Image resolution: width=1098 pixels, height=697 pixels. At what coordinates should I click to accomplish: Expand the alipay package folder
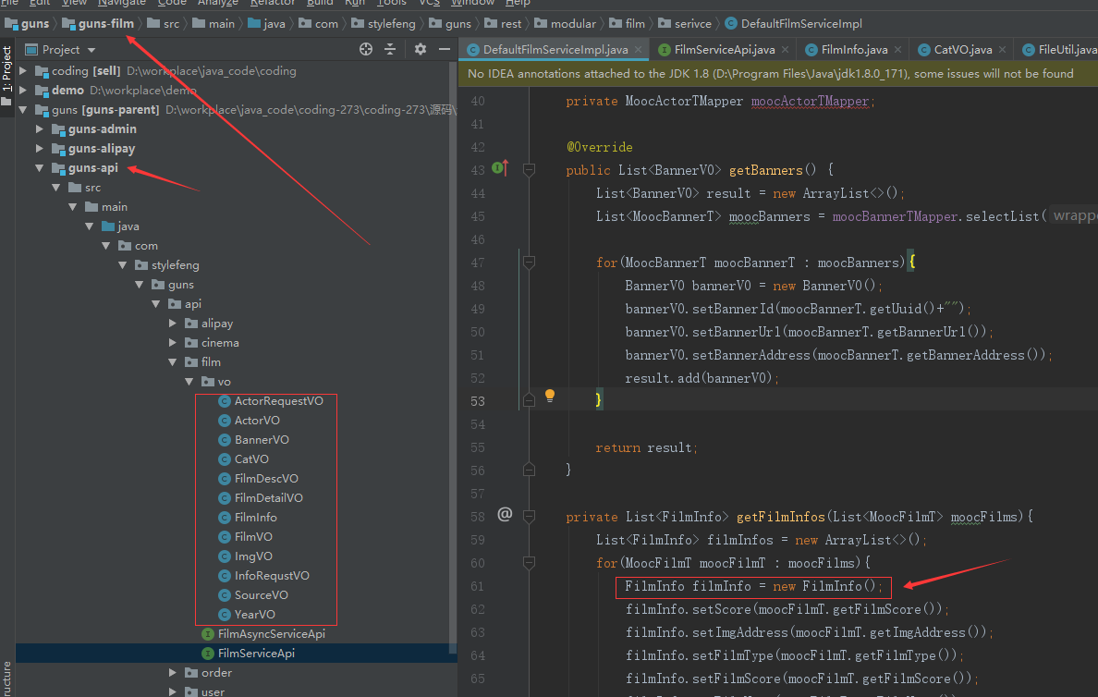tap(173, 323)
